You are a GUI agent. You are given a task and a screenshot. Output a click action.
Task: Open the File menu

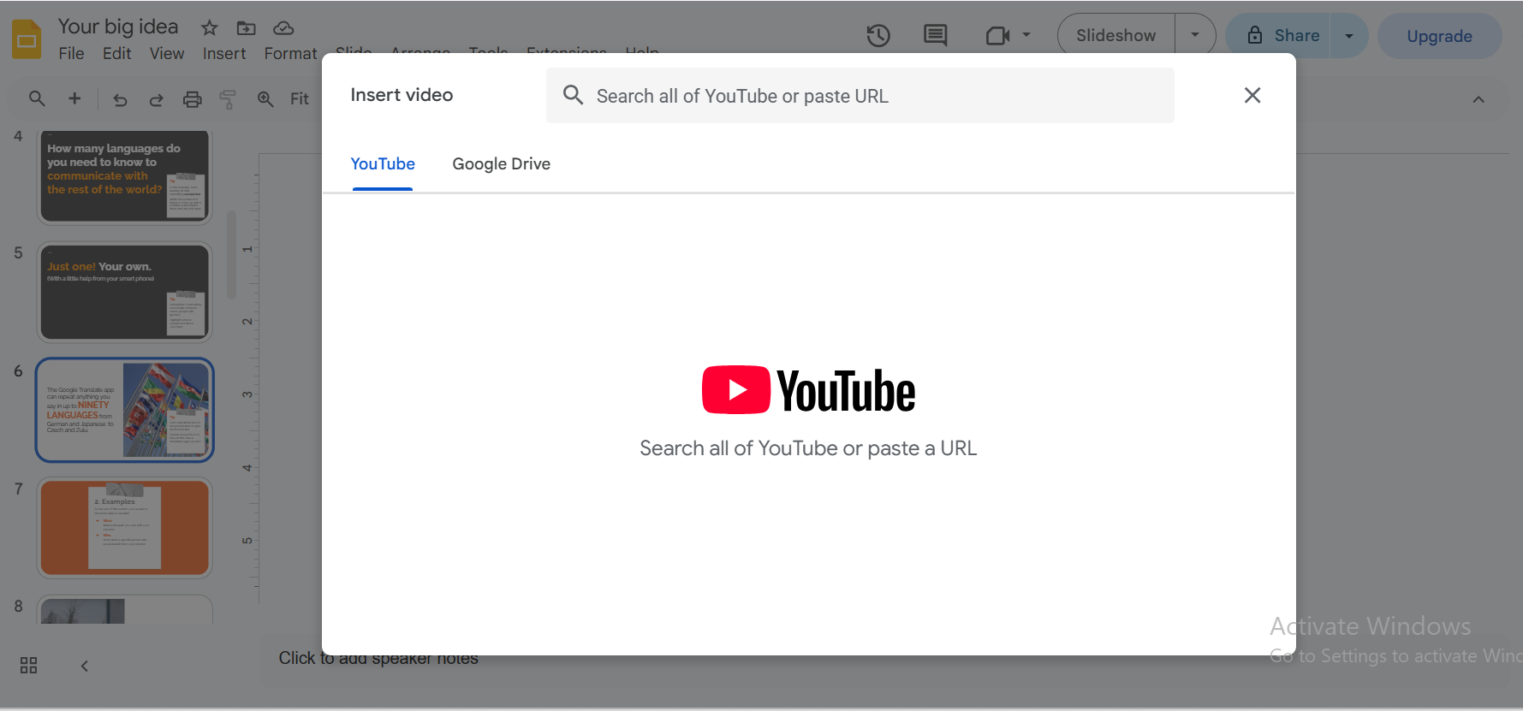(x=71, y=53)
